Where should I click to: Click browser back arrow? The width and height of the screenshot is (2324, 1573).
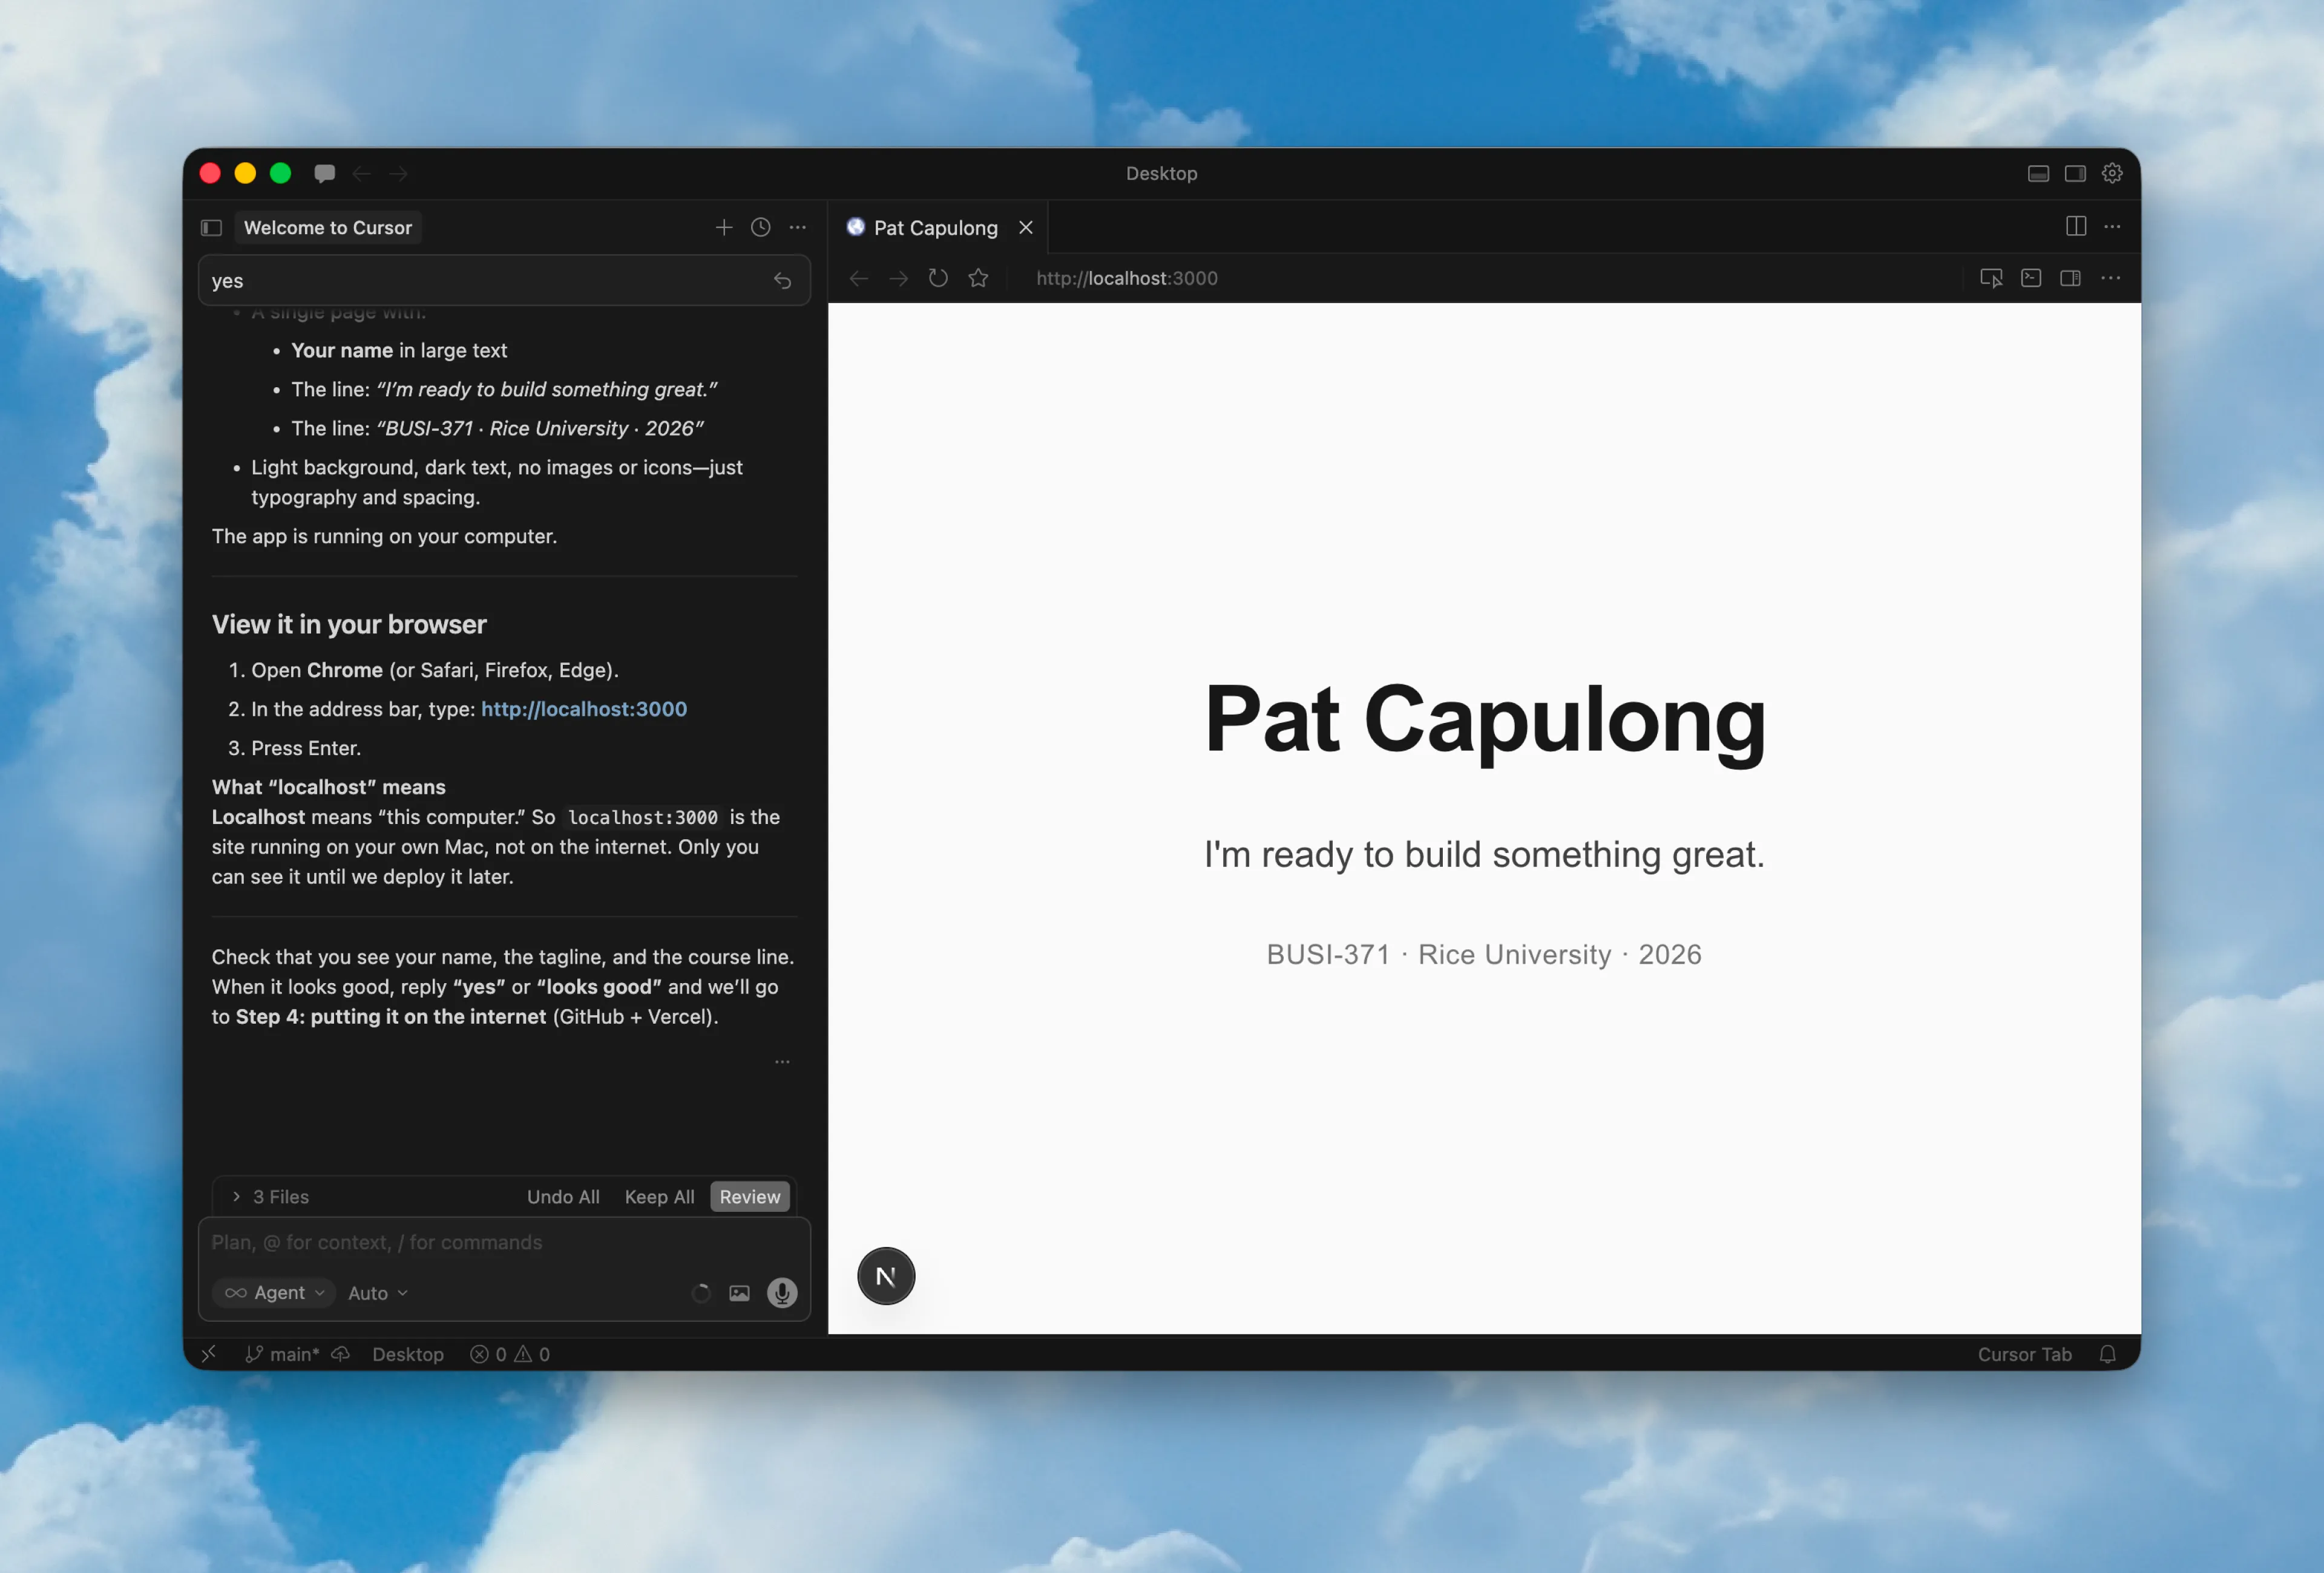coord(858,279)
